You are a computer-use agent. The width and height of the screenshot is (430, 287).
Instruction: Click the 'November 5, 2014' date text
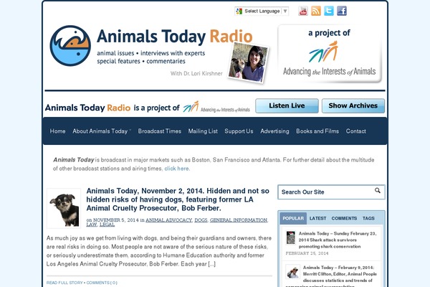(x=115, y=220)
